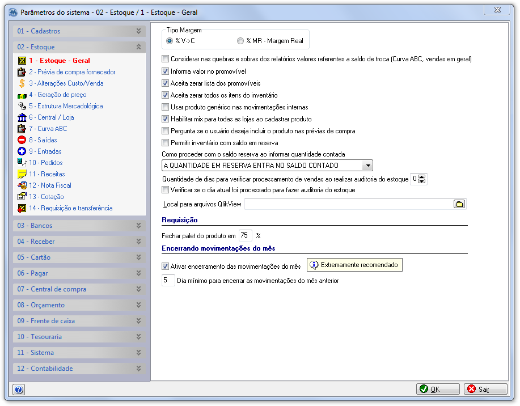The height and width of the screenshot is (406, 520).
Task: Enable Considerar nas quebras e sobras checkbox
Action: click(x=165, y=59)
